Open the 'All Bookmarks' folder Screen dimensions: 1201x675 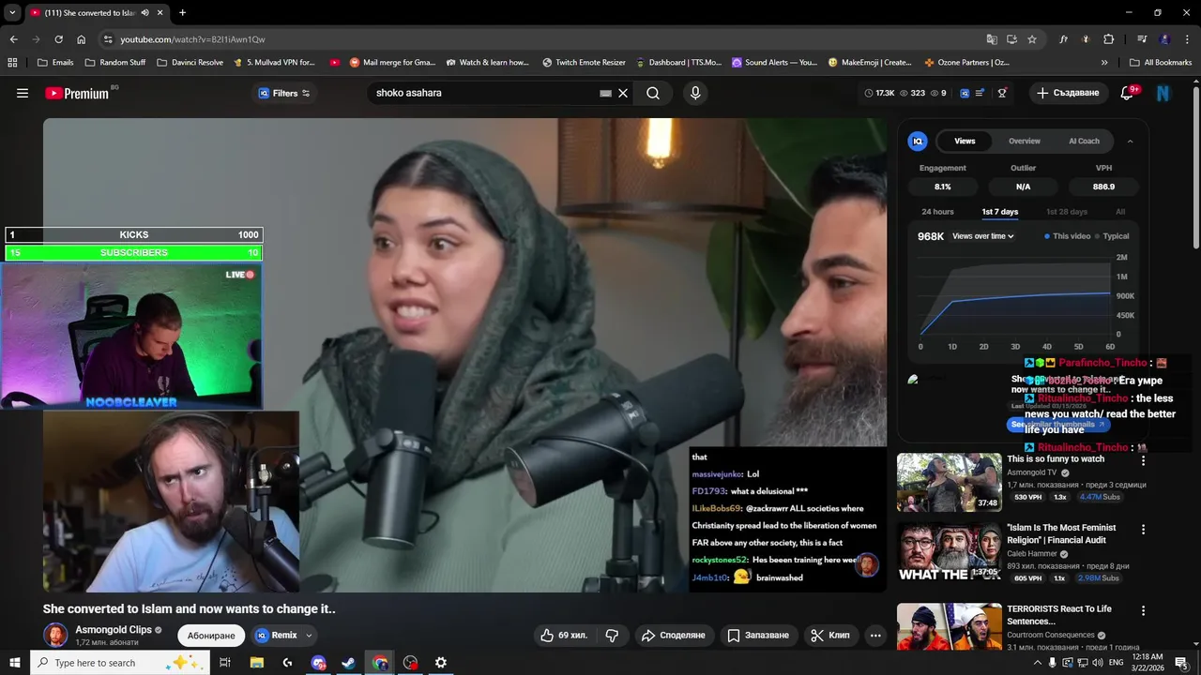click(1161, 63)
